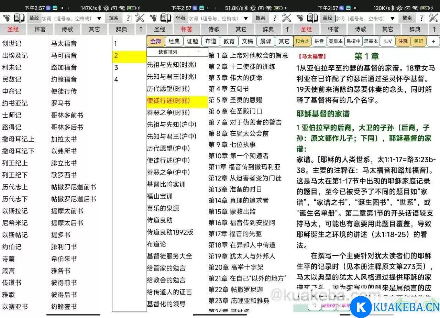Image resolution: width=440 pixels, height=318 pixels.
Task: Open 创世记 in the book list
Action: click(x=12, y=43)
